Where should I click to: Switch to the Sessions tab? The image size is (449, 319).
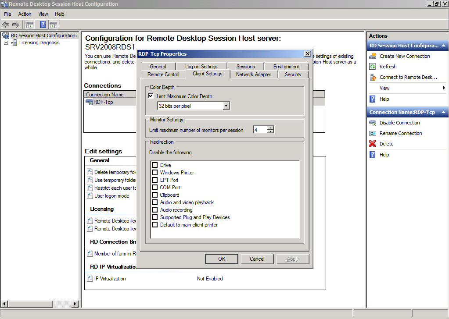pyautogui.click(x=246, y=66)
